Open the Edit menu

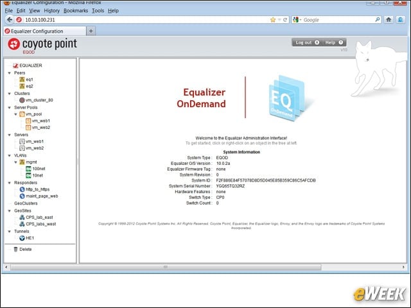21,11
